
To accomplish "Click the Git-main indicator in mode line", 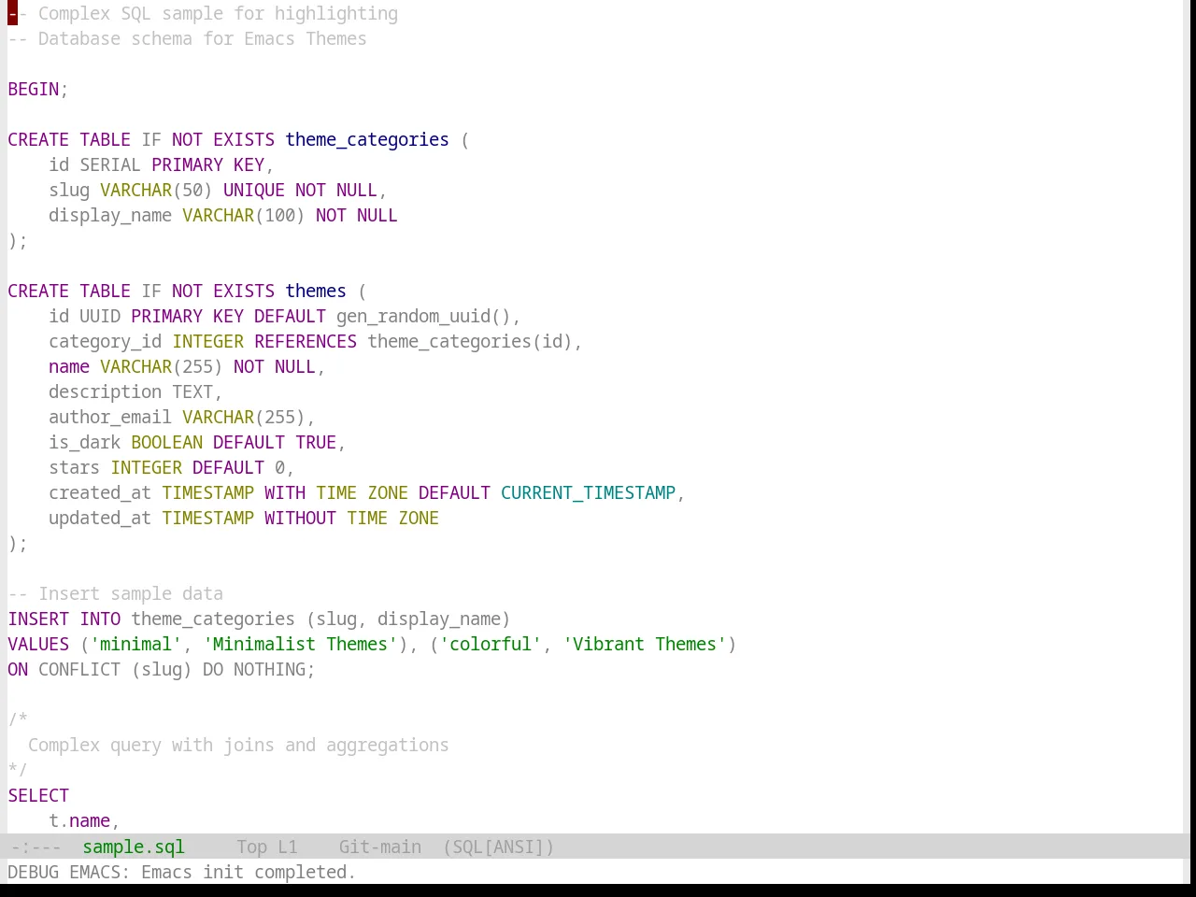I will click(x=380, y=847).
